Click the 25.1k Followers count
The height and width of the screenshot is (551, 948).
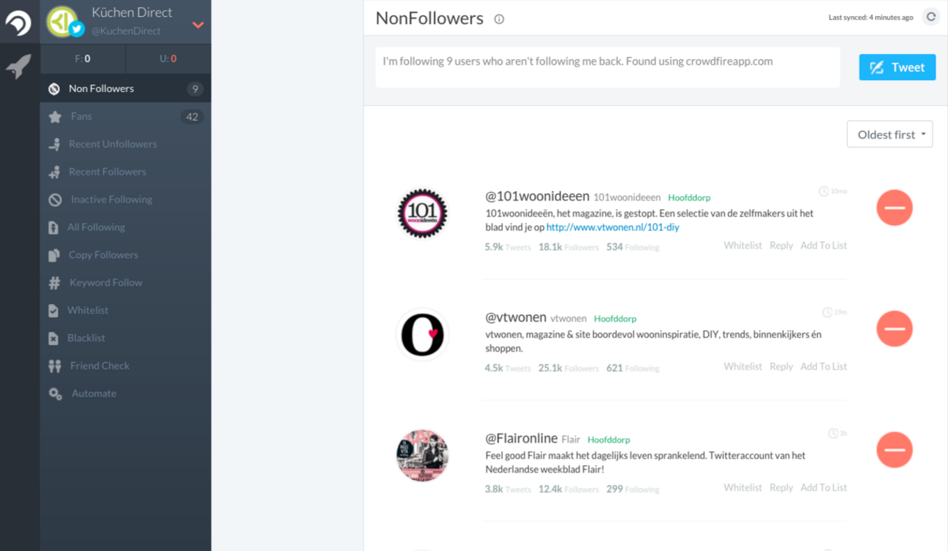click(569, 368)
